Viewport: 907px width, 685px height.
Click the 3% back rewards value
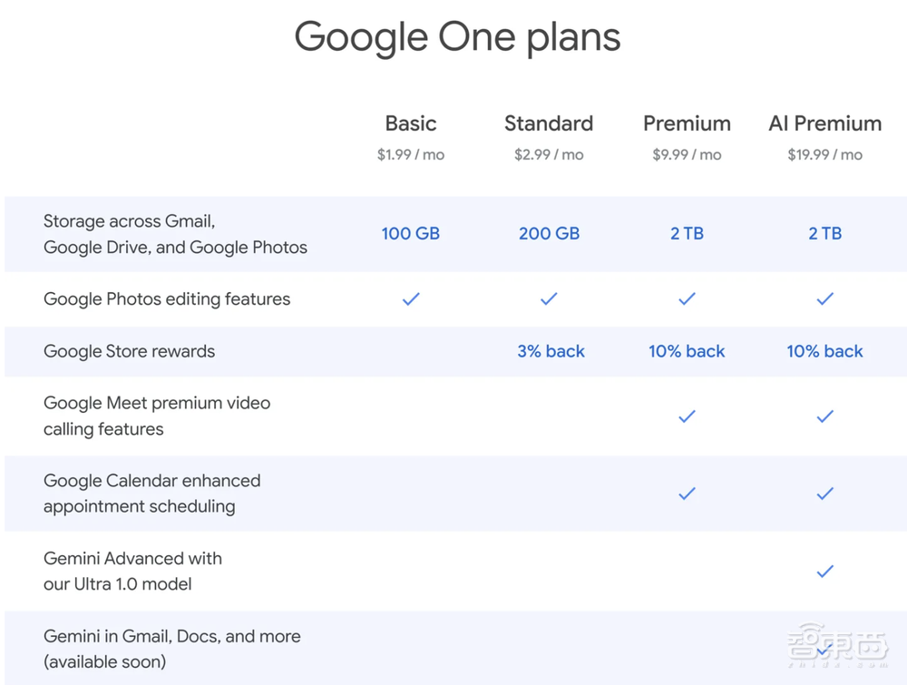point(551,351)
